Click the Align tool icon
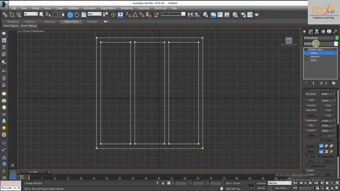 pos(197,15)
